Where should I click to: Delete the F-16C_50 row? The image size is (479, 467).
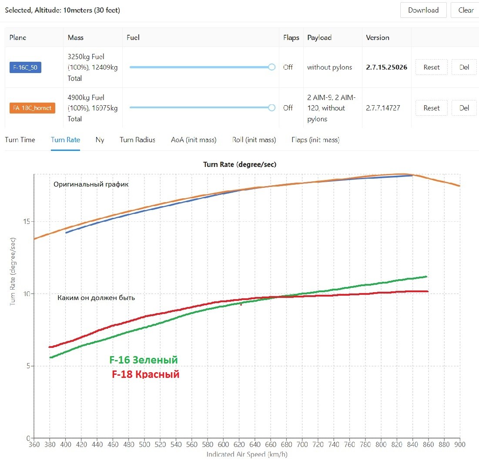[x=464, y=67]
